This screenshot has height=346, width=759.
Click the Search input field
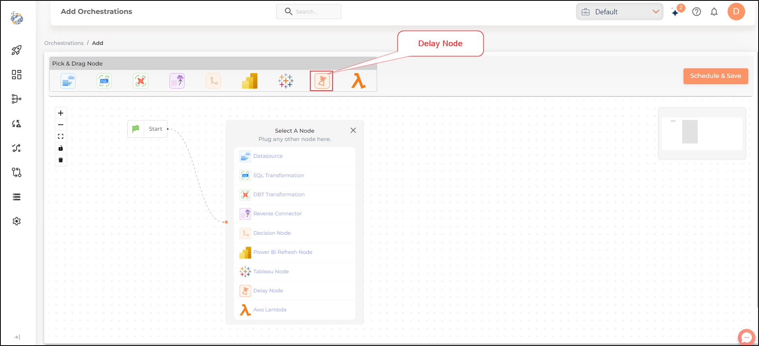pyautogui.click(x=309, y=12)
